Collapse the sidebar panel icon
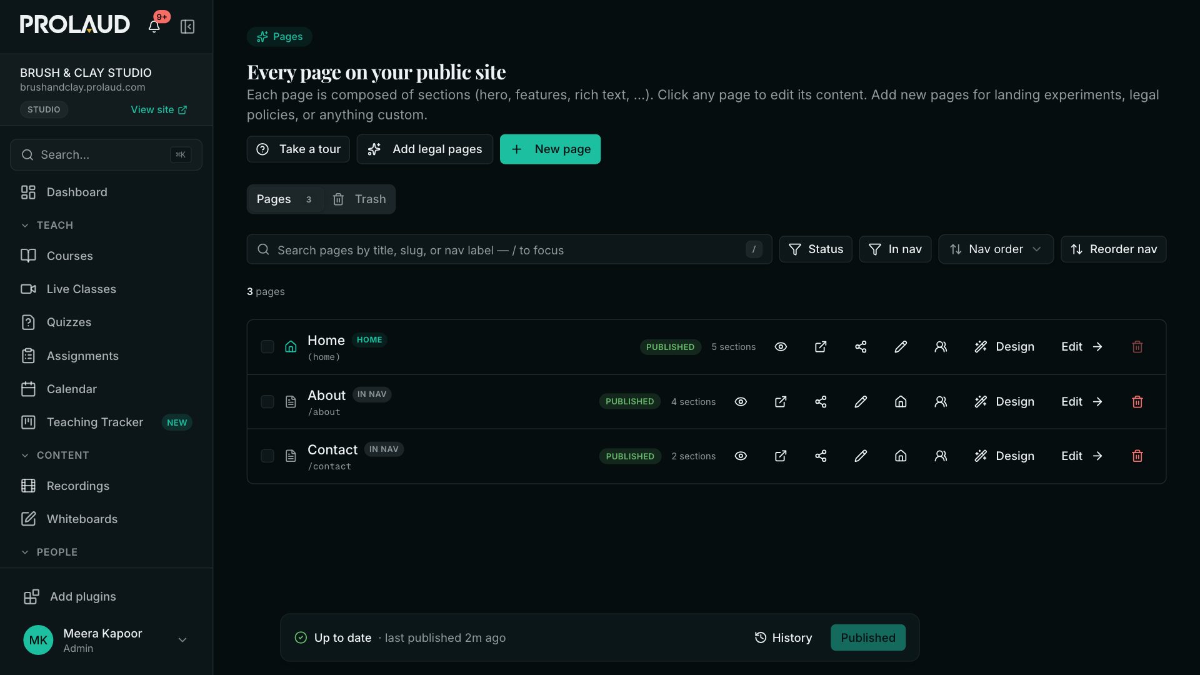The height and width of the screenshot is (675, 1200). (x=187, y=26)
